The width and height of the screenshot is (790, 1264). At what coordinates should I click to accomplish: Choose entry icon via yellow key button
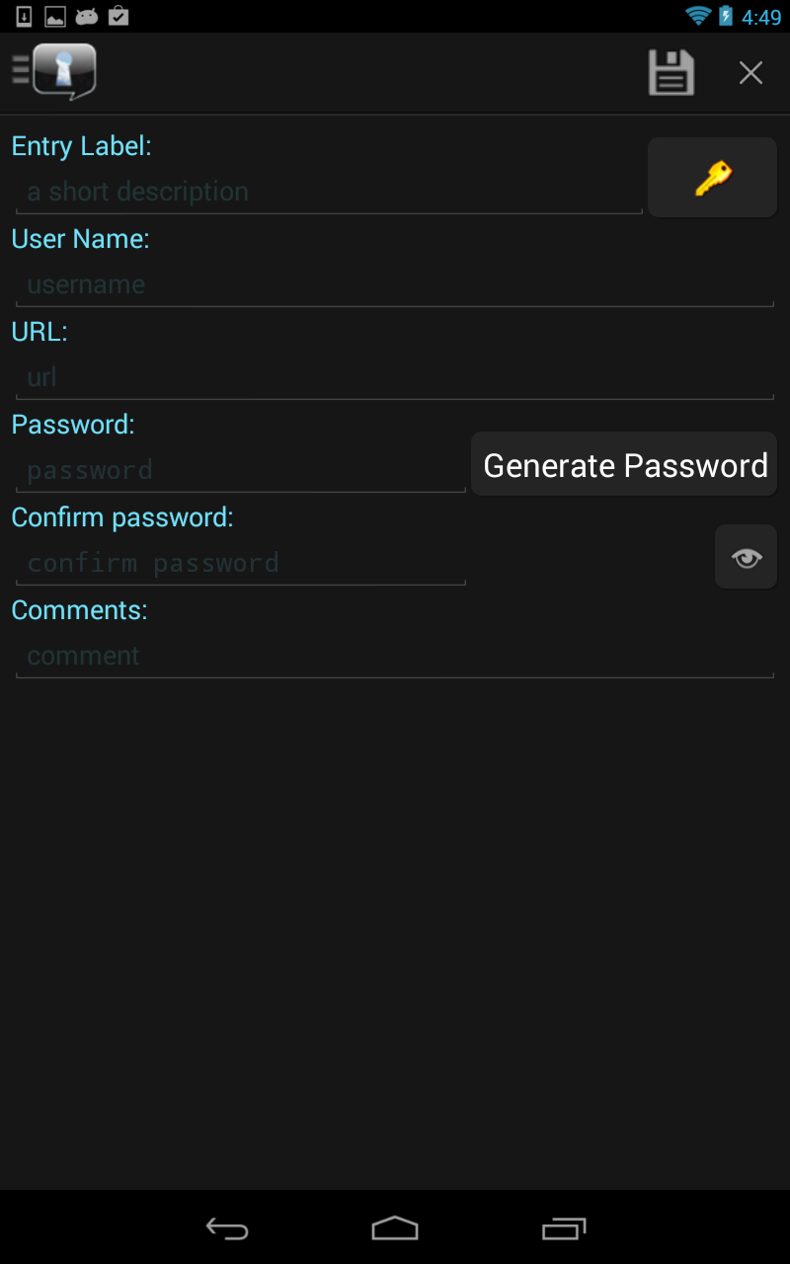(712, 178)
